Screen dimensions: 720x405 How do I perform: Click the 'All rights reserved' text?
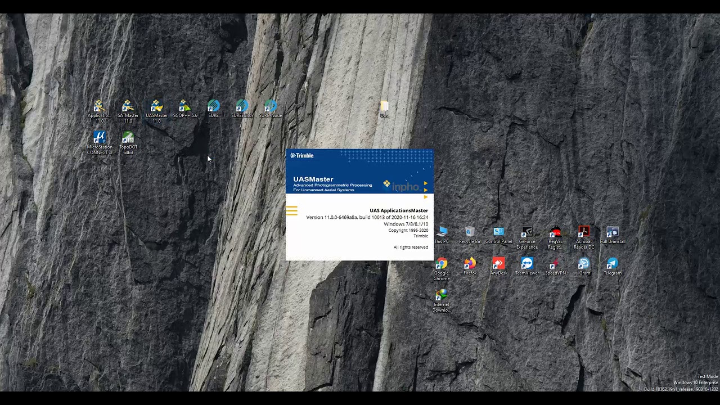(x=411, y=247)
